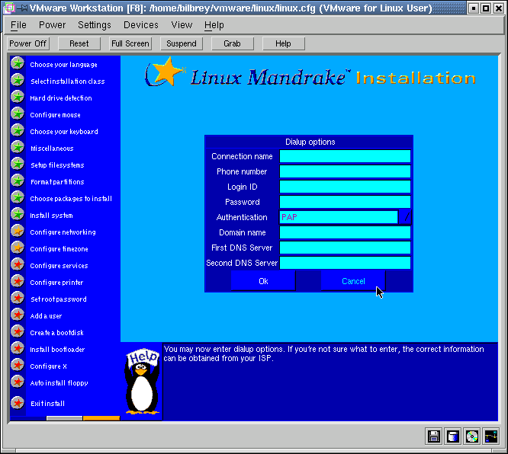The image size is (508, 454).
Task: Click the CD-ROM status icon
Action: [x=472, y=436]
